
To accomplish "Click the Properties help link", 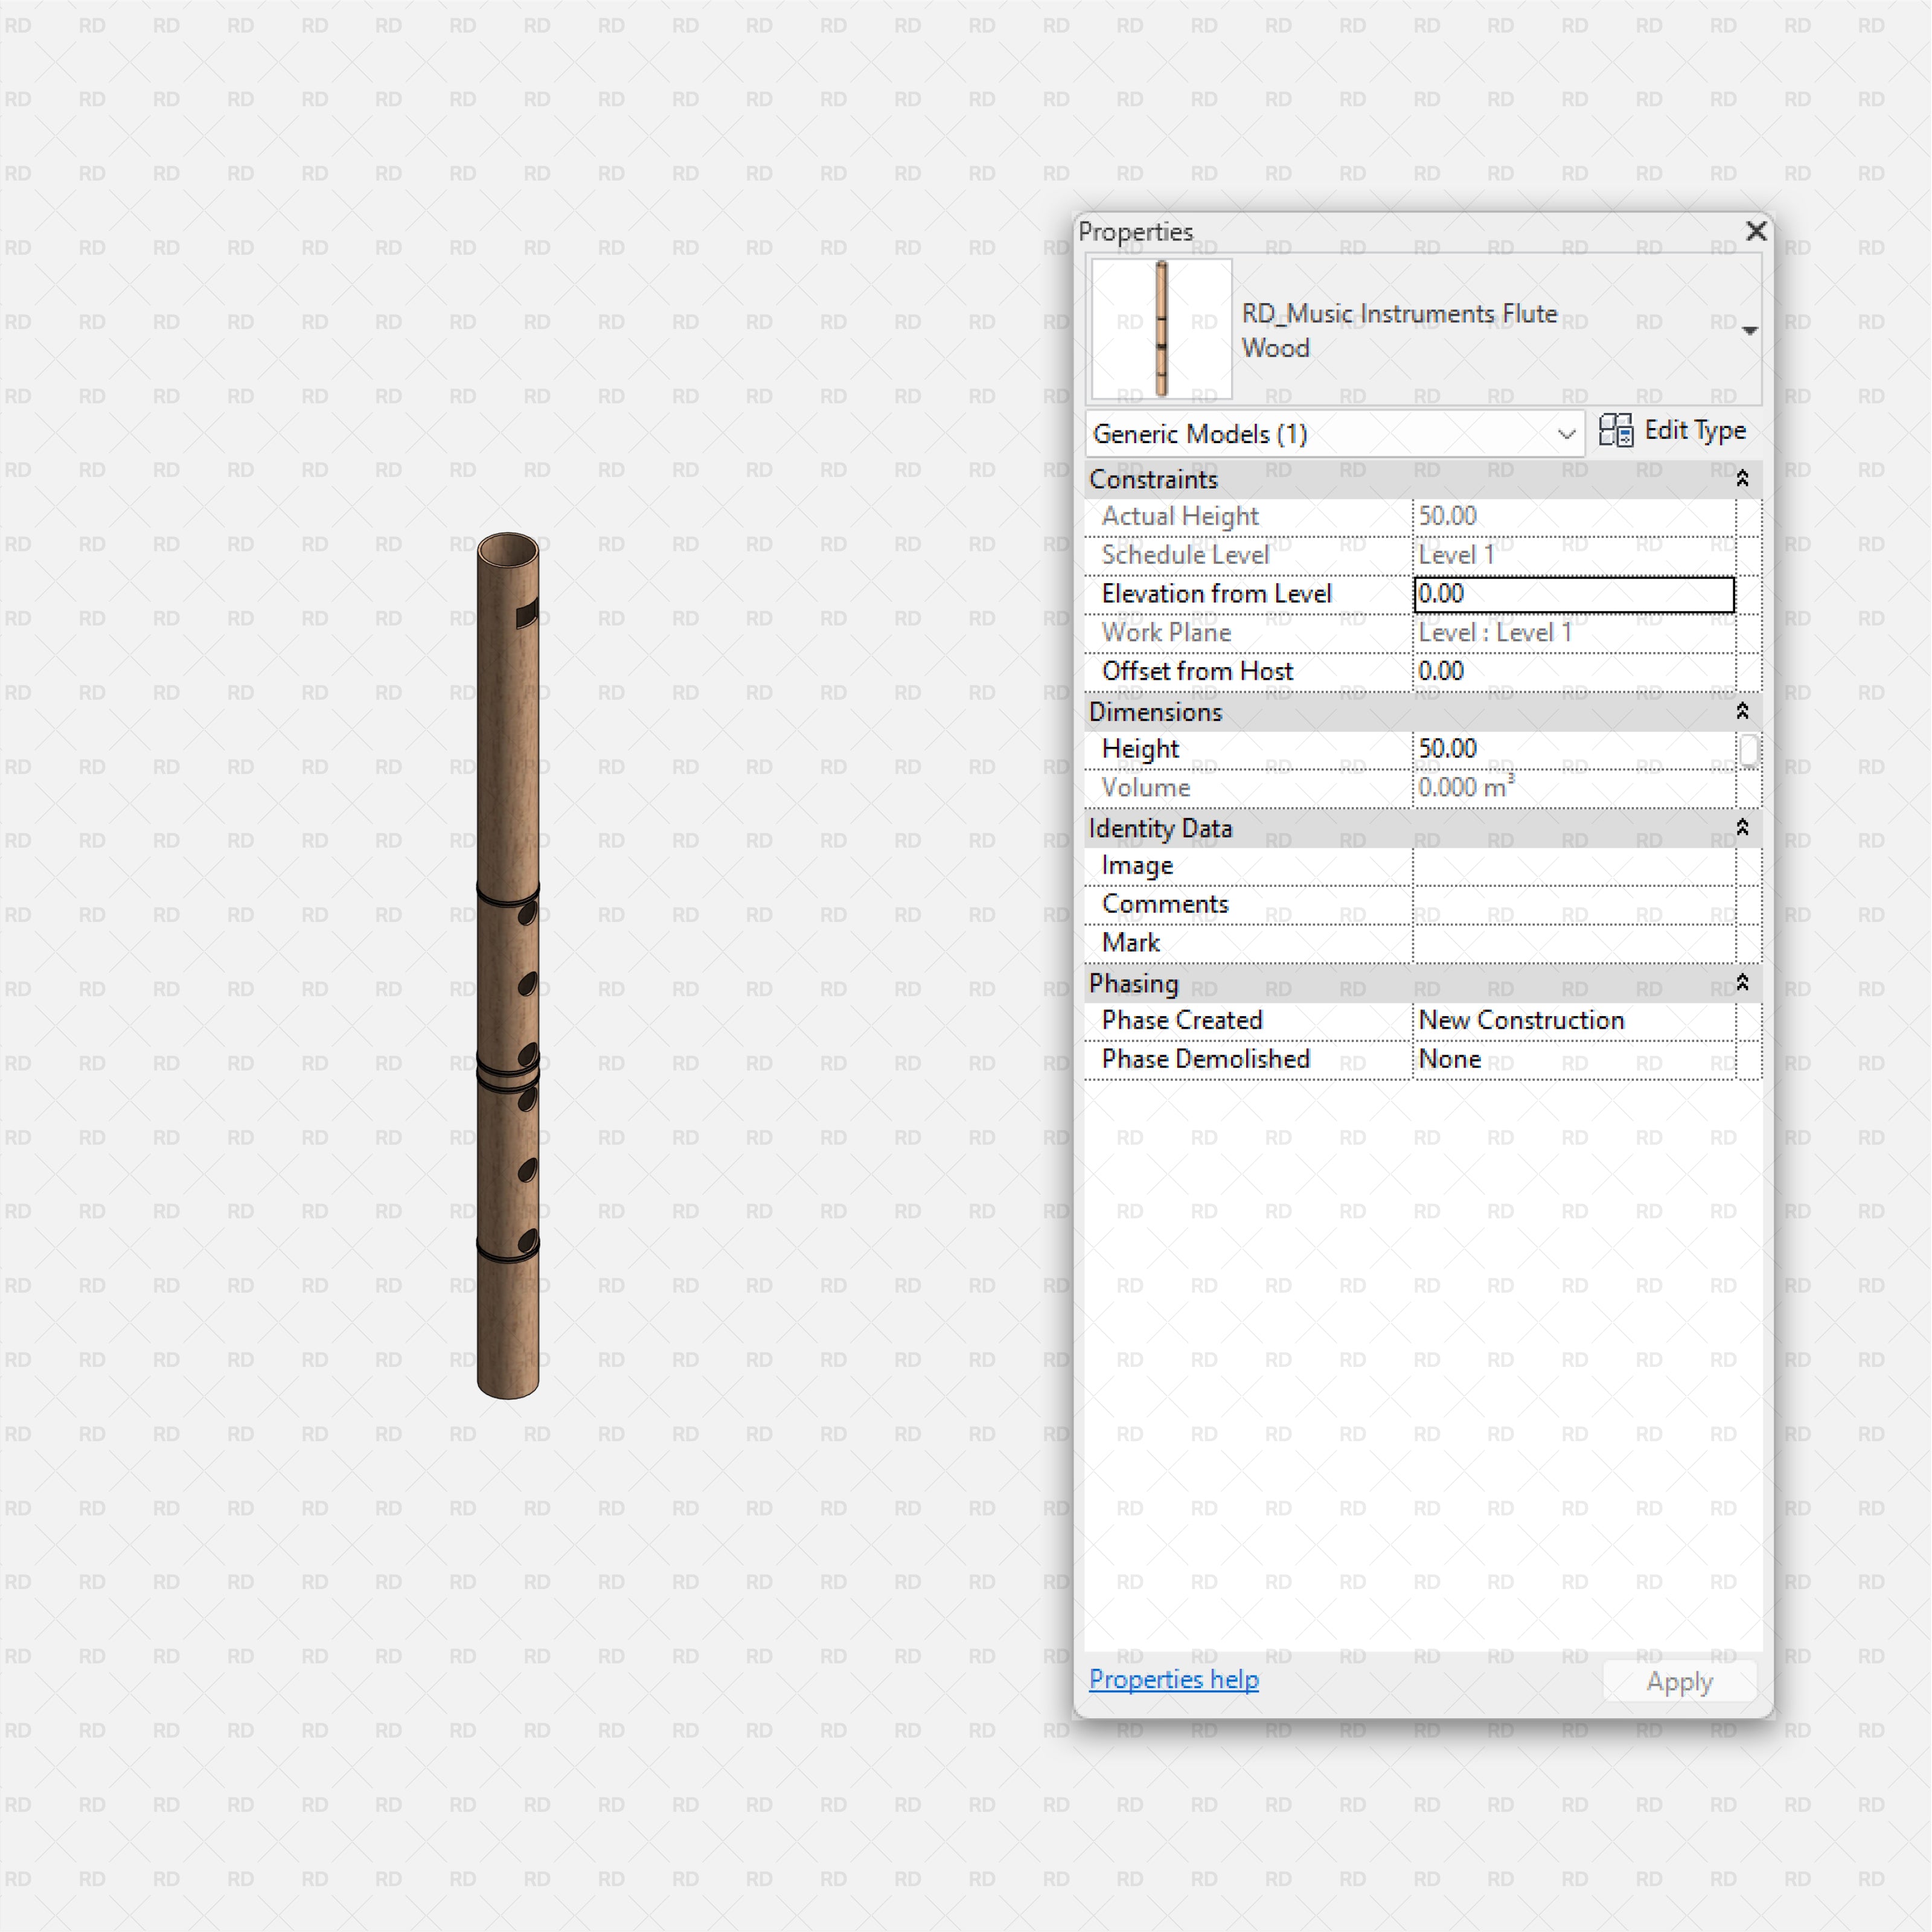I will coord(1173,1679).
